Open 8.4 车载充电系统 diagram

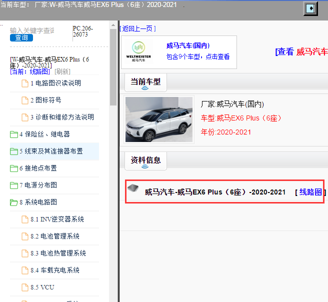coord(55,270)
